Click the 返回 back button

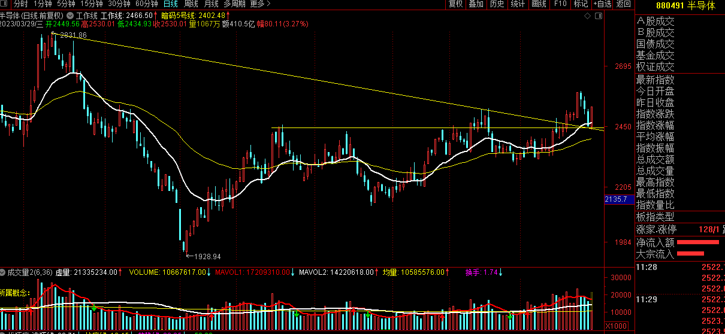point(624,4)
